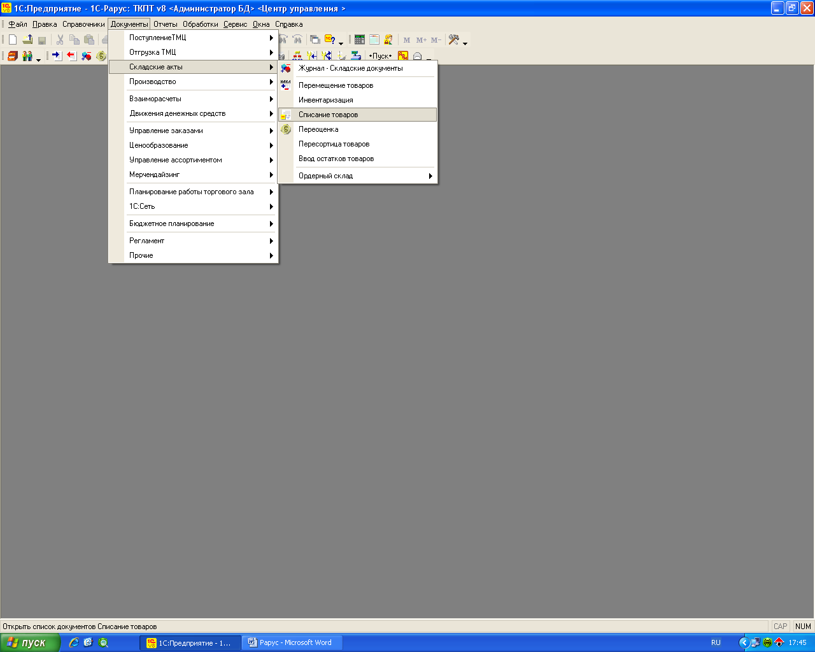Image resolution: width=815 pixels, height=652 pixels.
Task: Open the dropdown arrow beside the help icon
Action: click(341, 43)
